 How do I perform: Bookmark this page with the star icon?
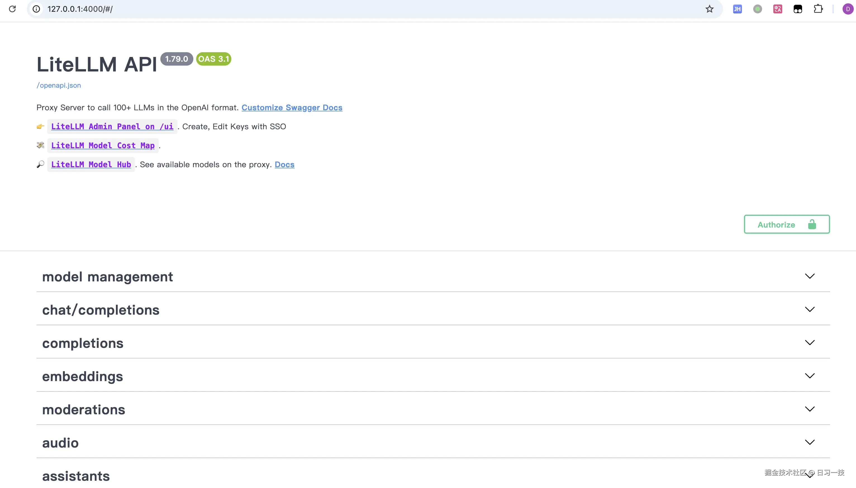709,9
